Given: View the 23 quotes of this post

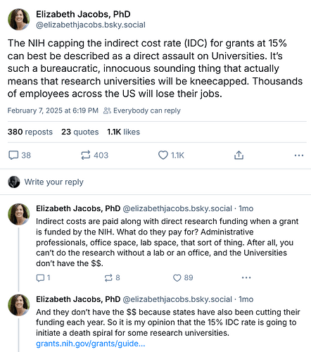Looking at the screenshot, I should [x=80, y=132].
